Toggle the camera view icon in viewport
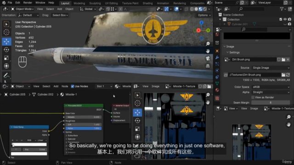Viewport: 294px width, 165px height. tap(208, 59)
